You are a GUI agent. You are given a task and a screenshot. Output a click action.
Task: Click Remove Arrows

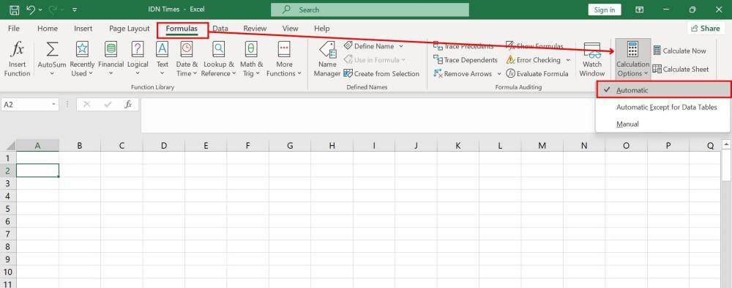[463, 73]
